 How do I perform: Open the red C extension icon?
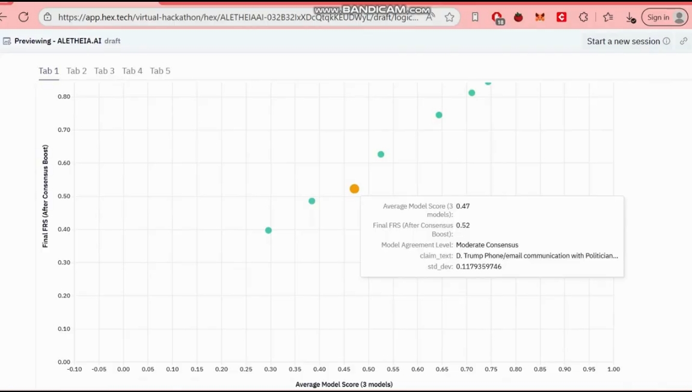(x=562, y=17)
